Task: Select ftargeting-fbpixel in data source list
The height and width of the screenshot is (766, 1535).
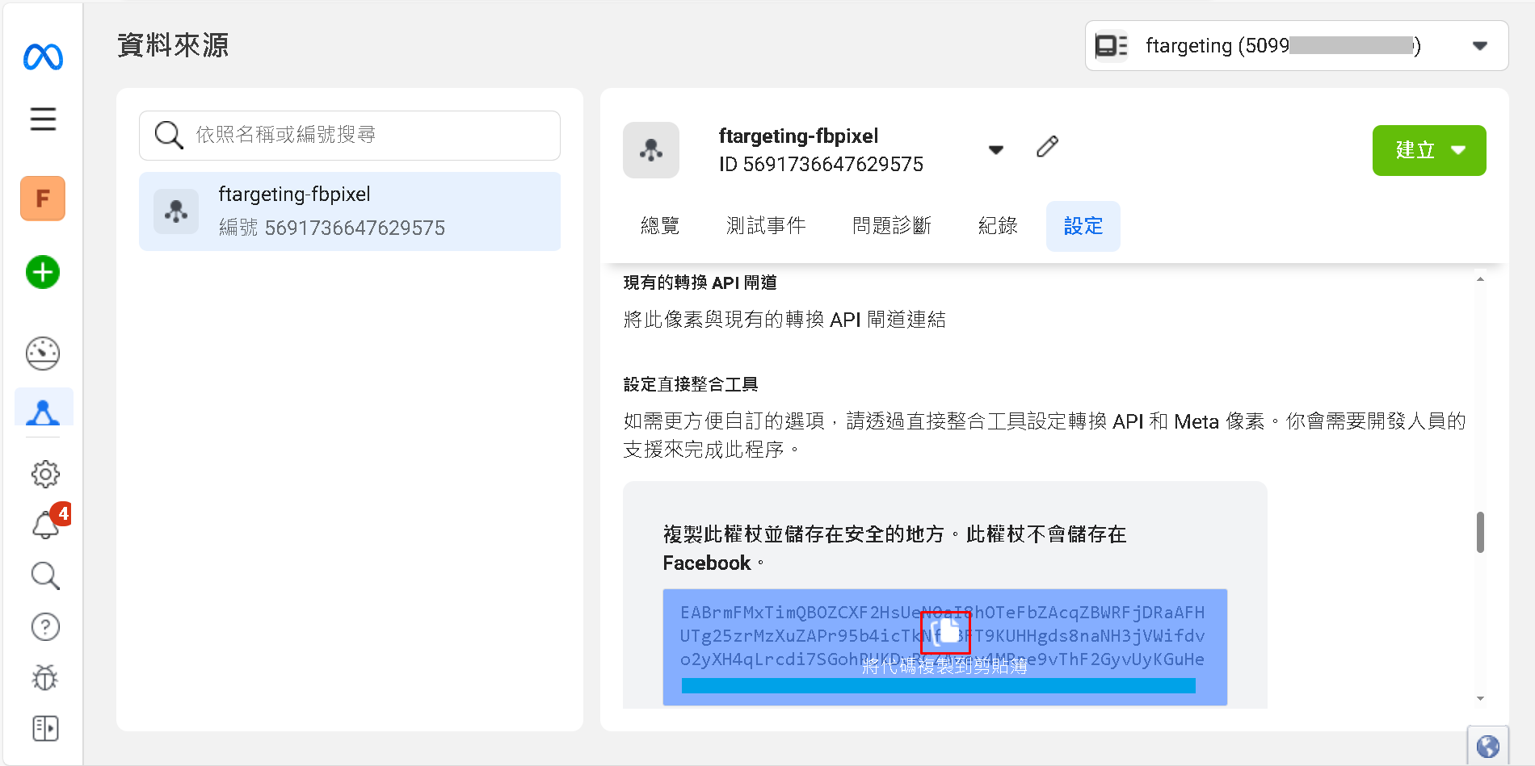Action: coord(350,211)
